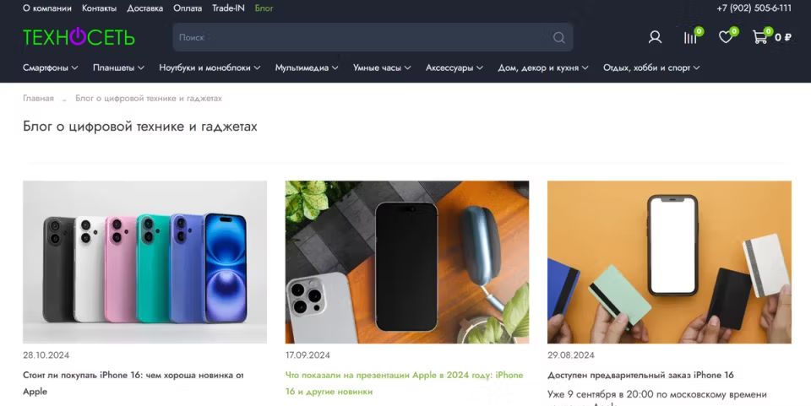Go to the Доставка page
This screenshot has height=406, width=811.
pyautogui.click(x=144, y=8)
